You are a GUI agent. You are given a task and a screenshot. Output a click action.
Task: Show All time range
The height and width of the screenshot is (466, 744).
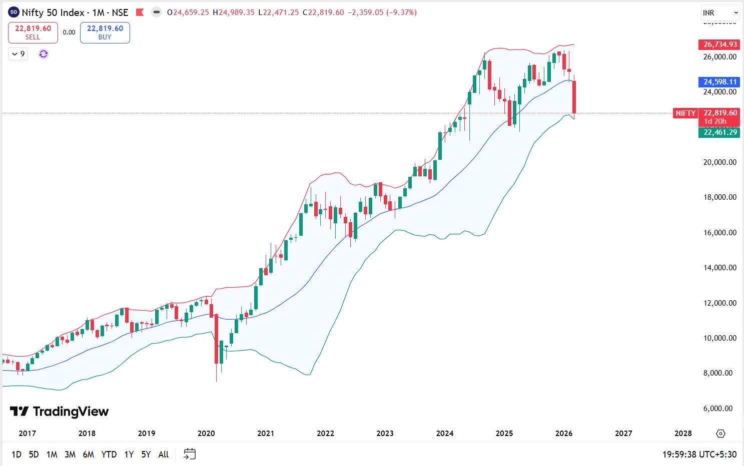pyautogui.click(x=164, y=455)
